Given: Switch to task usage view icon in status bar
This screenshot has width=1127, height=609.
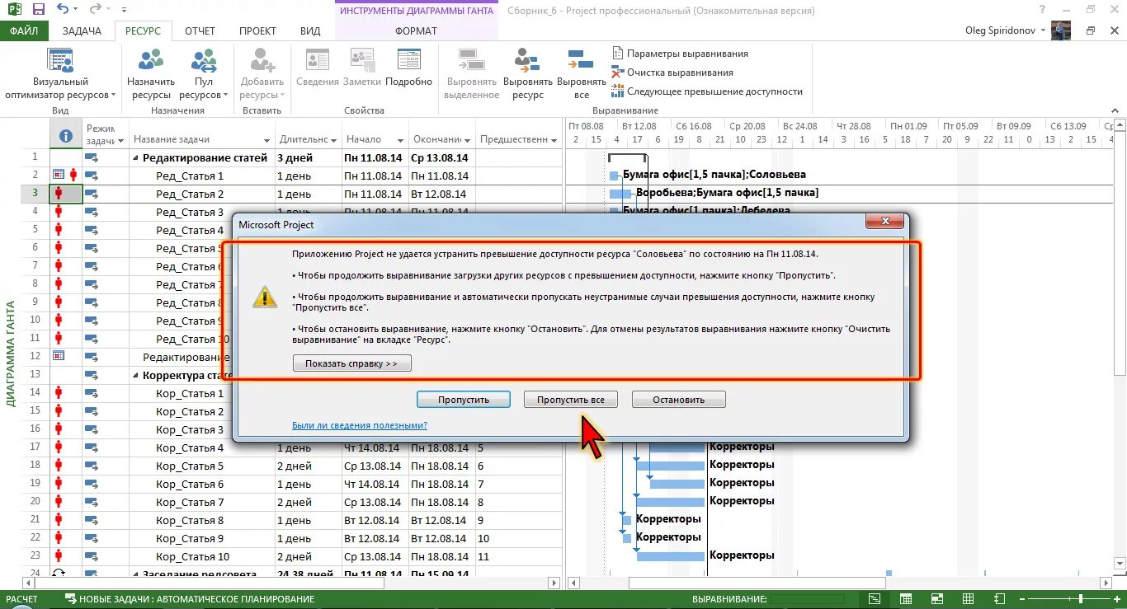Looking at the screenshot, I should [x=905, y=599].
